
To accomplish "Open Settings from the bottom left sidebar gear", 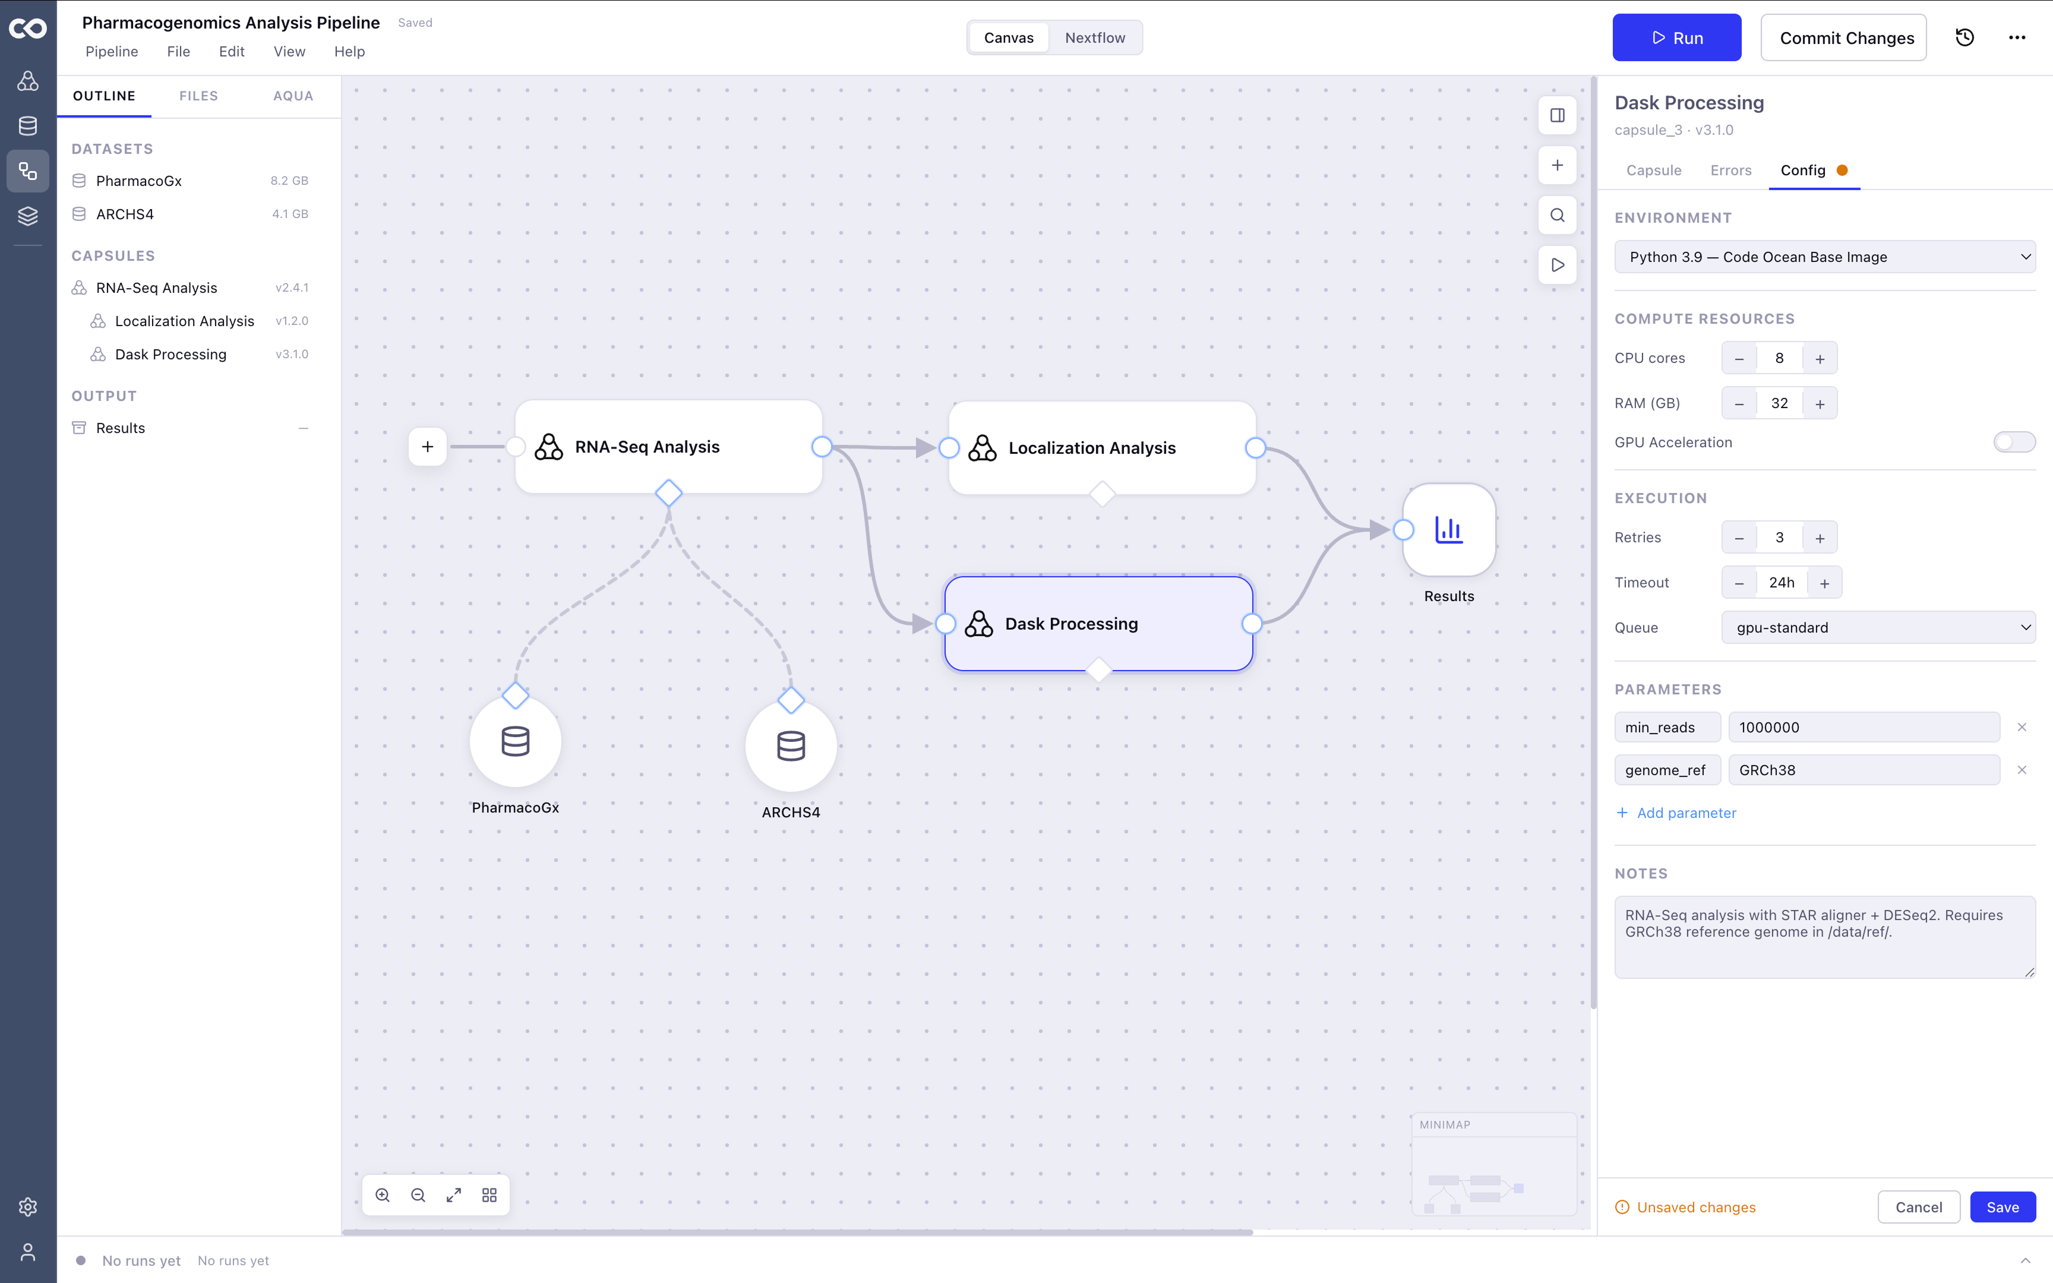I will pos(28,1206).
